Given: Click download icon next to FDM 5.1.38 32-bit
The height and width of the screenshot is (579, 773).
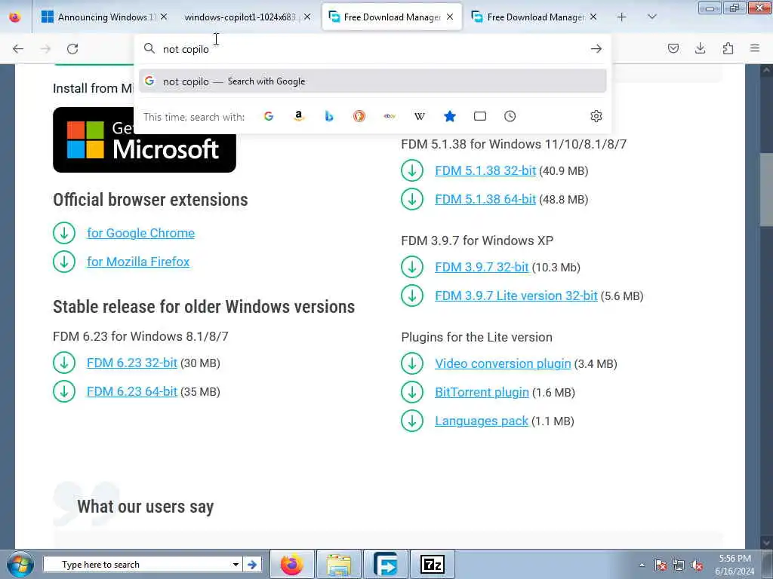Looking at the screenshot, I should [x=412, y=171].
